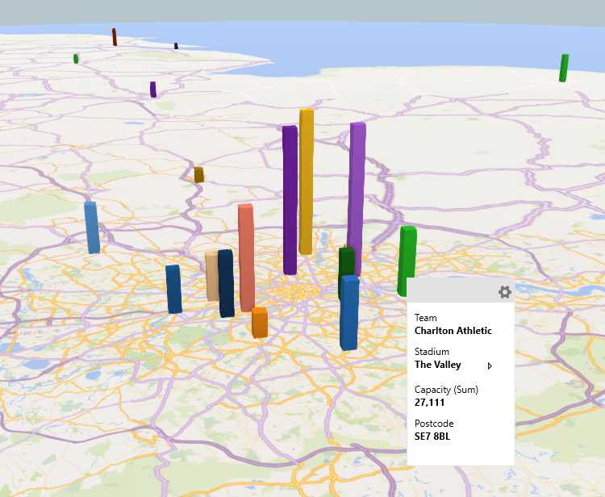Click the tall violet column
The height and width of the screenshot is (497, 605).
[356, 190]
